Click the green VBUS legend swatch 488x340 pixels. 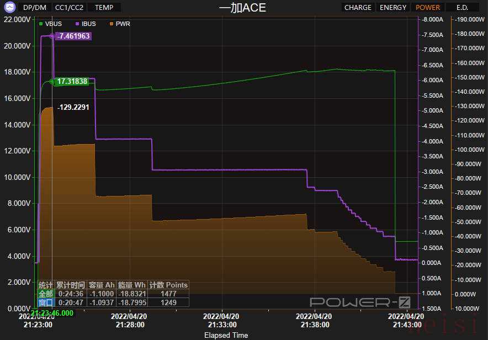pyautogui.click(x=41, y=24)
